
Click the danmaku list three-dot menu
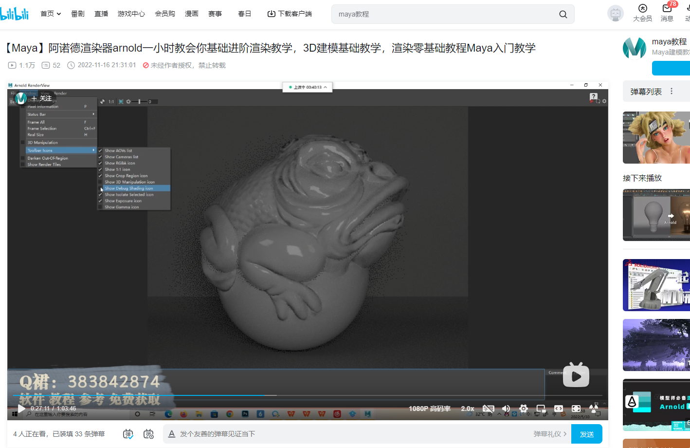672,91
